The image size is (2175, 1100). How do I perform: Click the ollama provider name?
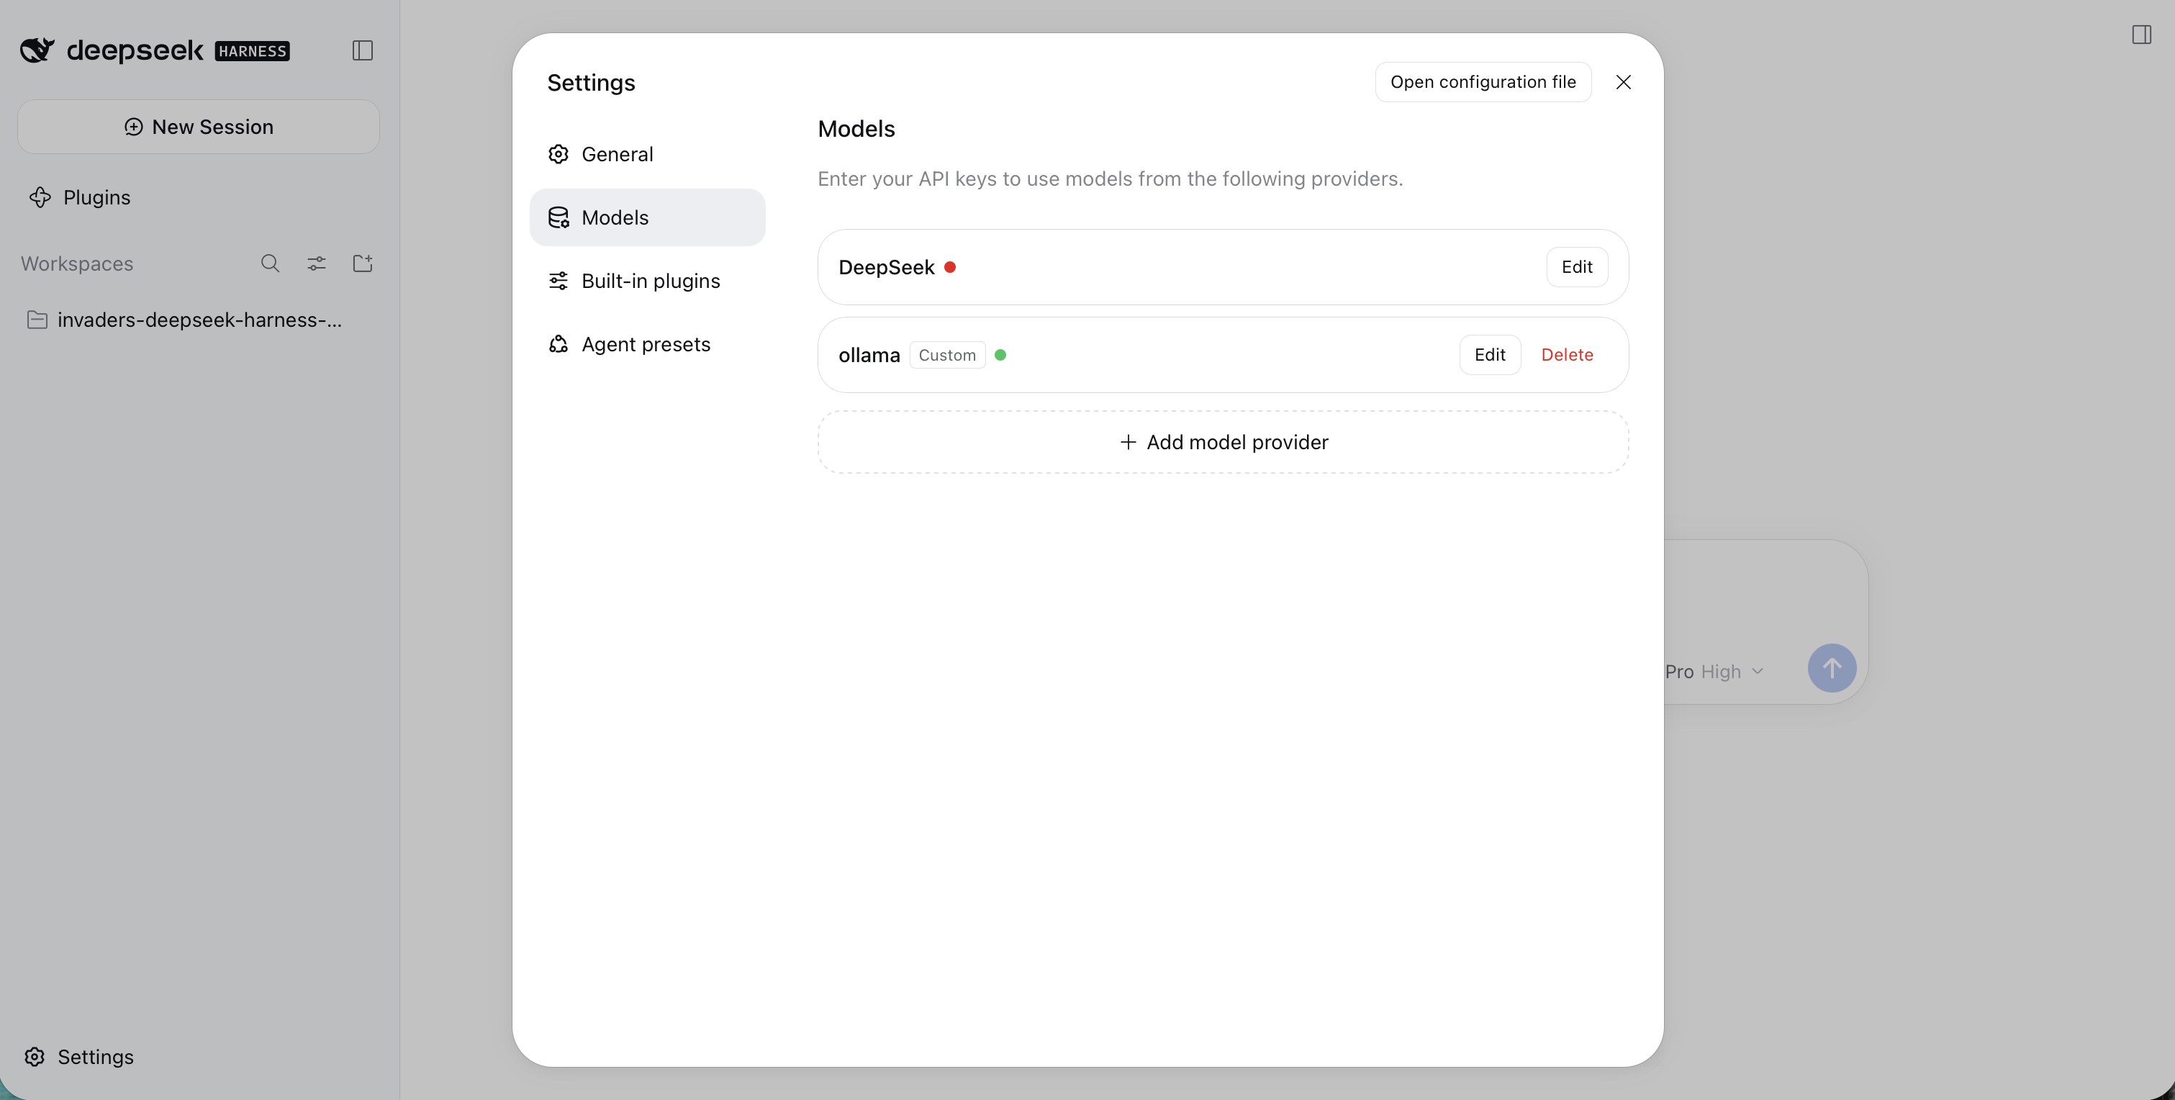point(869,355)
